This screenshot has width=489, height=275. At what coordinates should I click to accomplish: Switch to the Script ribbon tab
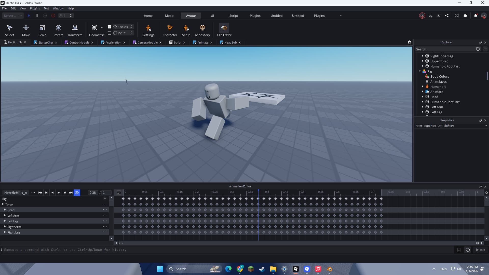coord(234,16)
